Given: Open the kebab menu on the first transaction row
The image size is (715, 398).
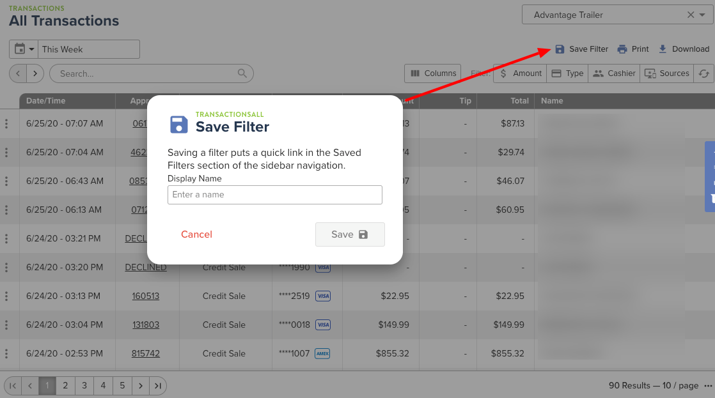Looking at the screenshot, I should 8,123.
